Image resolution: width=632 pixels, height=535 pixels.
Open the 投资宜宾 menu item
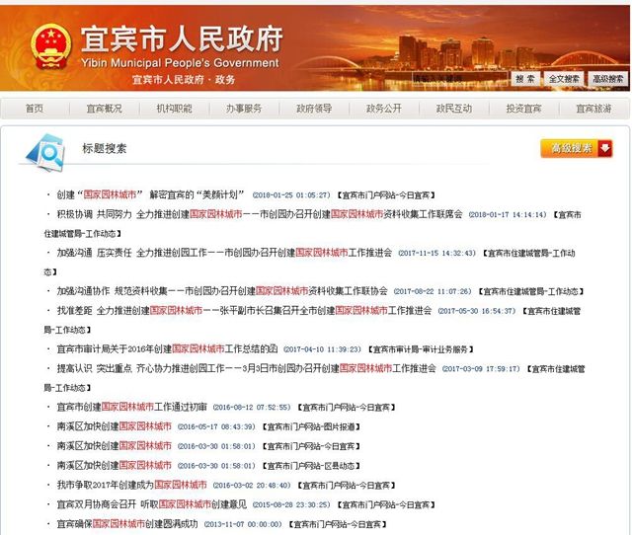(523, 109)
